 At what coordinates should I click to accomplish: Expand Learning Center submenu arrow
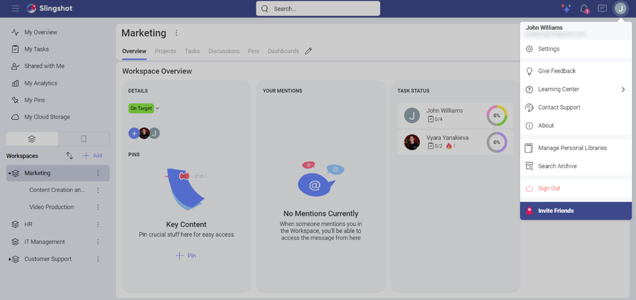point(623,89)
